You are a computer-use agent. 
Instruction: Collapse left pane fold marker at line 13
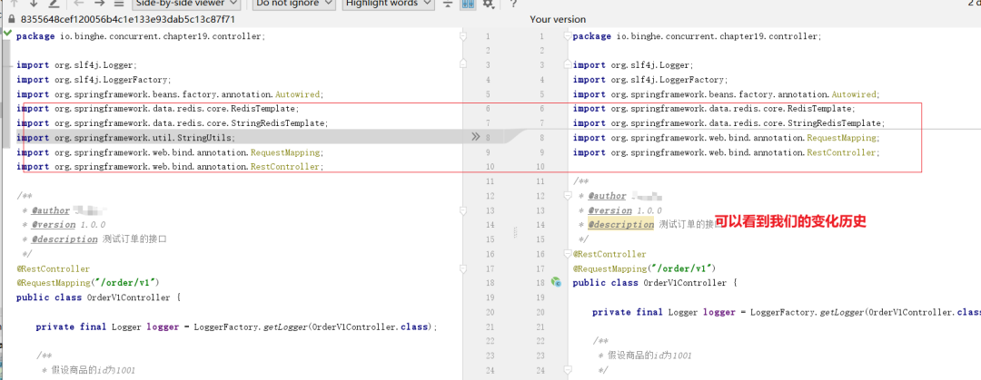click(463, 210)
